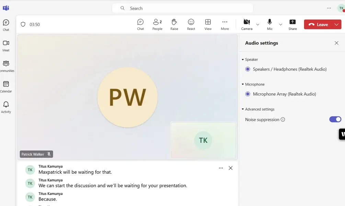The height and width of the screenshot is (206, 345).
Task: Share your screen with Share icon
Action: pyautogui.click(x=292, y=24)
